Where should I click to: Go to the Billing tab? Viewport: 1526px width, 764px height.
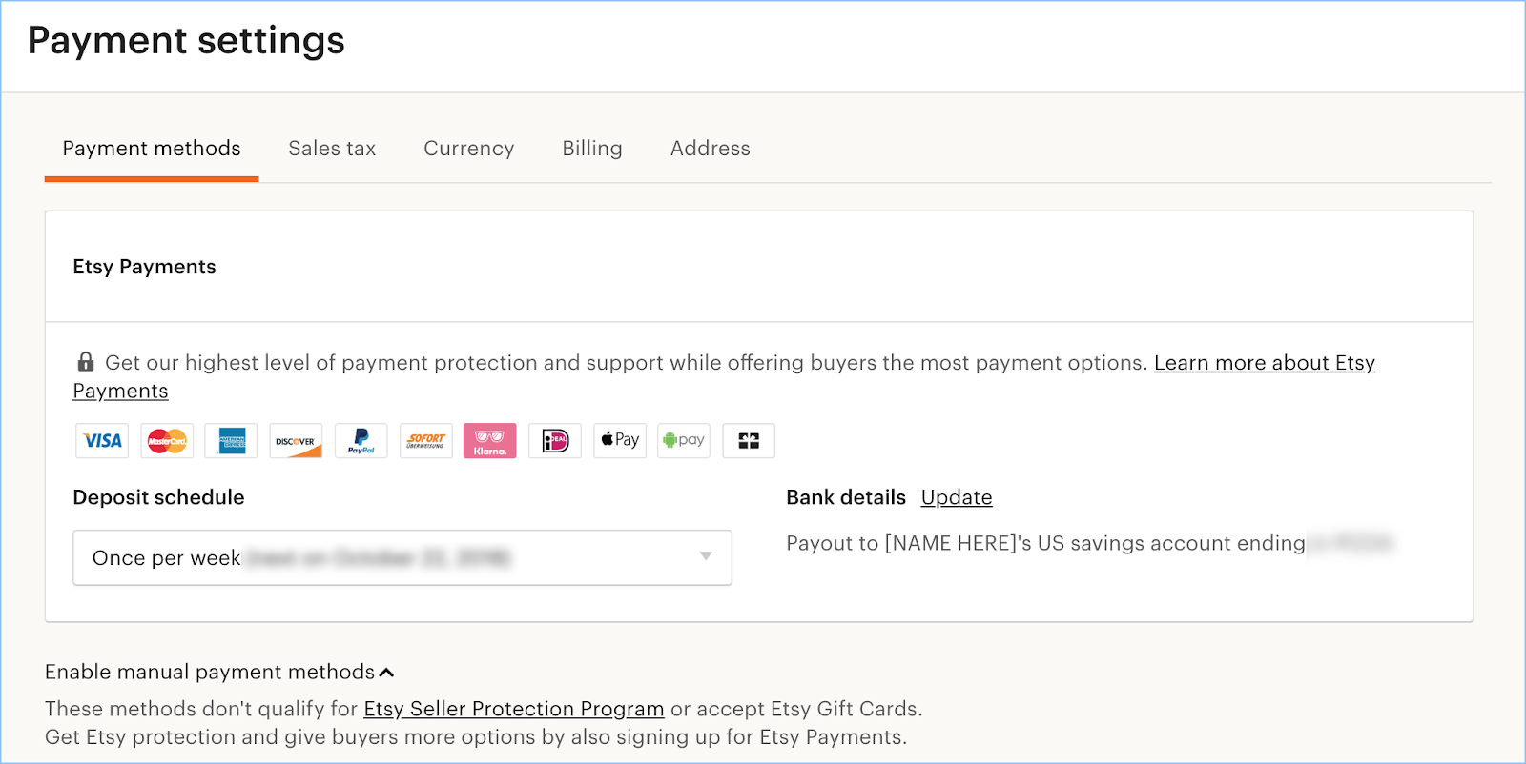pos(591,149)
